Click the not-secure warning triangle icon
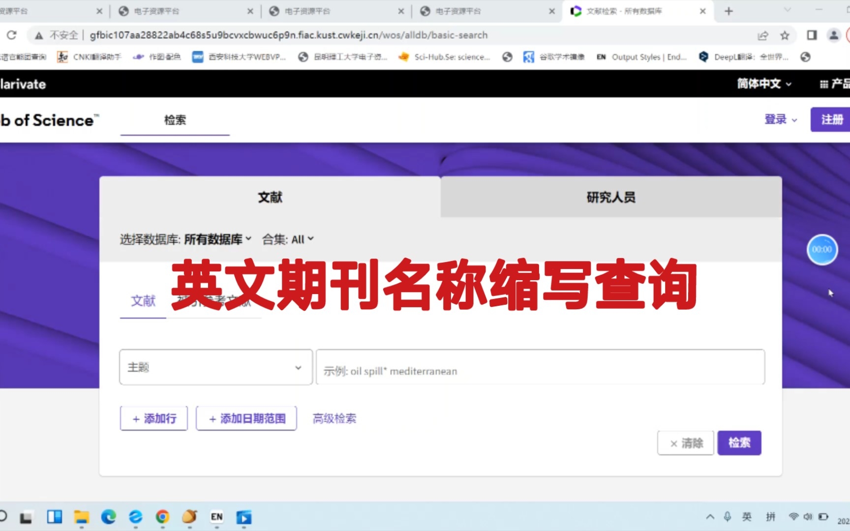 [x=38, y=35]
